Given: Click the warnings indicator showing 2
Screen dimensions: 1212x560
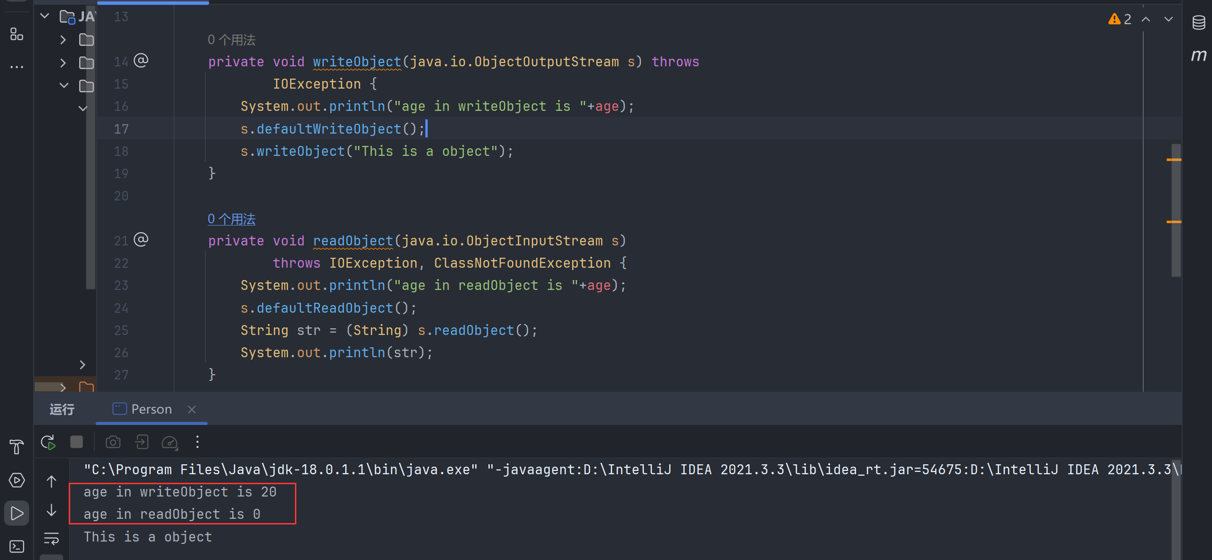Looking at the screenshot, I should point(1120,19).
